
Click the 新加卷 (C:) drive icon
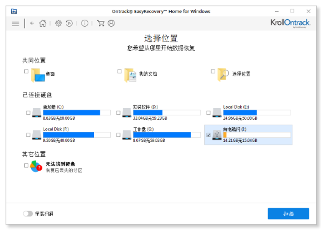[37, 113]
